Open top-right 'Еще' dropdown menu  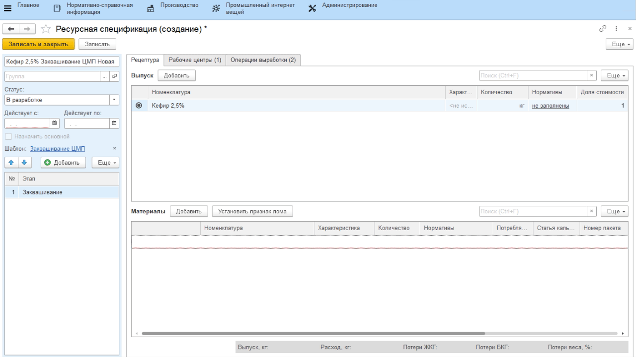click(x=619, y=44)
